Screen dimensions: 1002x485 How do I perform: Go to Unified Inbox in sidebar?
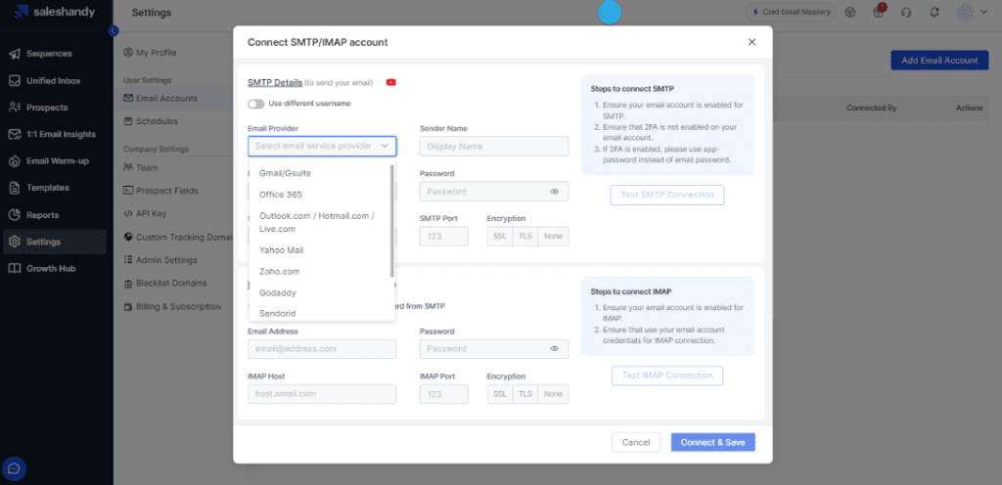tap(55, 81)
